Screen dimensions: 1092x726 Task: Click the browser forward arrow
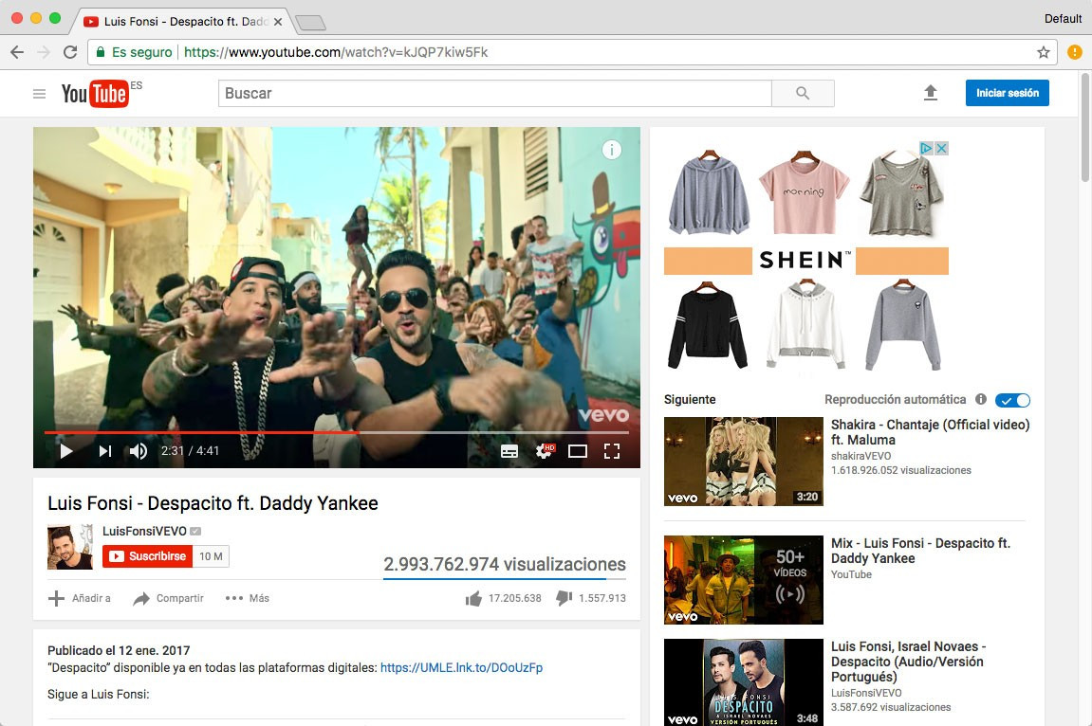point(44,52)
